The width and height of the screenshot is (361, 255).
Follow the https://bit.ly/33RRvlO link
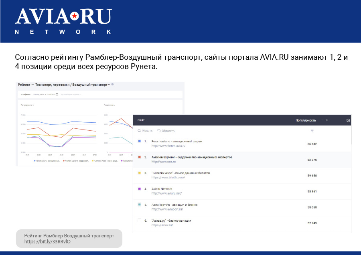47,242
